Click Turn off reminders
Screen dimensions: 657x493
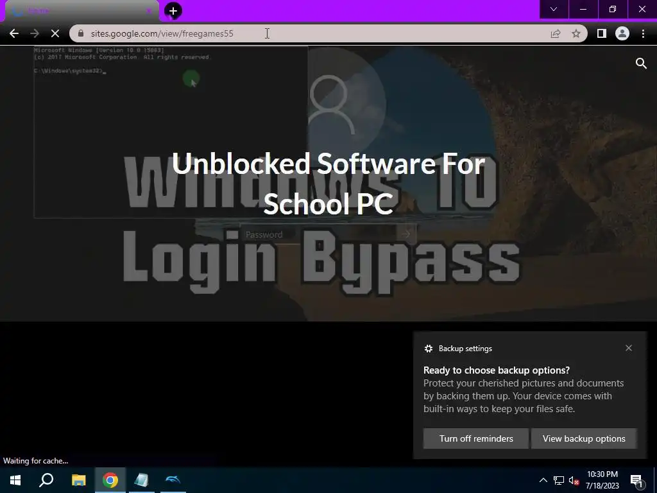click(x=476, y=438)
